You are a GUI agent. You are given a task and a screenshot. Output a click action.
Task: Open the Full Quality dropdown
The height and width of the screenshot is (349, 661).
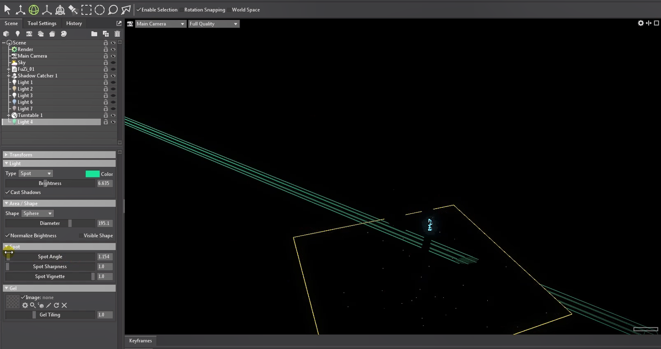(x=214, y=24)
